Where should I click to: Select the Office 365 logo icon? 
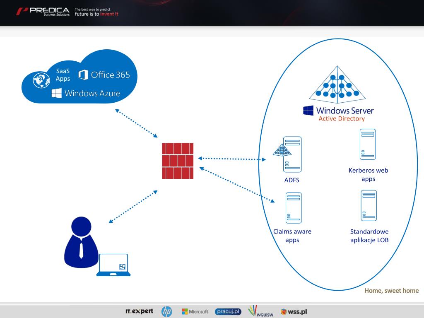click(x=83, y=75)
